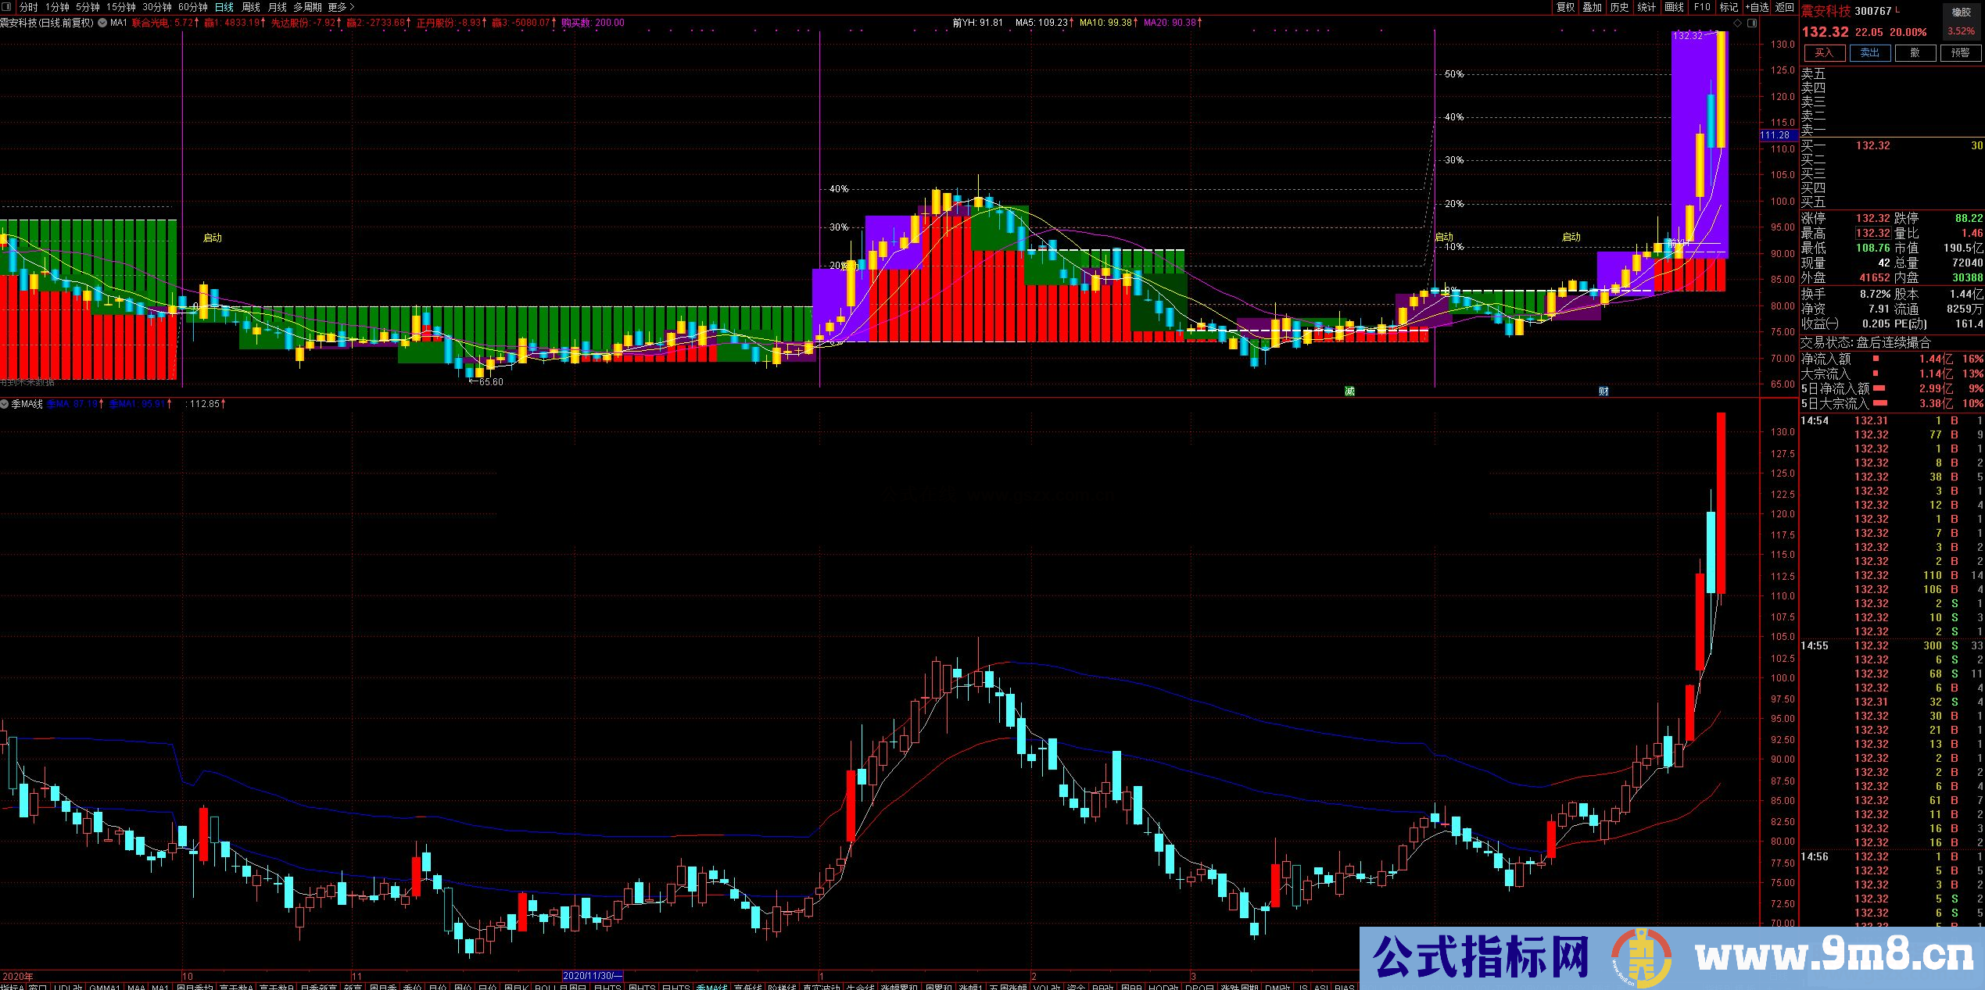This screenshot has width=1985, height=990.
Task: Click the 买入 buy button
Action: click(x=1824, y=53)
